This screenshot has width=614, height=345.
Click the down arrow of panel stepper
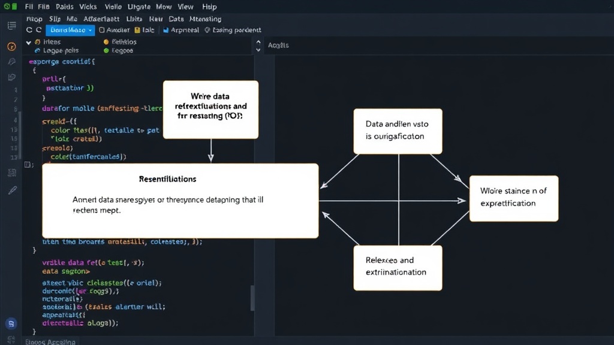click(x=258, y=50)
